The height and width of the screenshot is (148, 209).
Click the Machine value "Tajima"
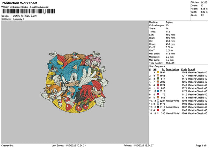[x=169, y=22]
